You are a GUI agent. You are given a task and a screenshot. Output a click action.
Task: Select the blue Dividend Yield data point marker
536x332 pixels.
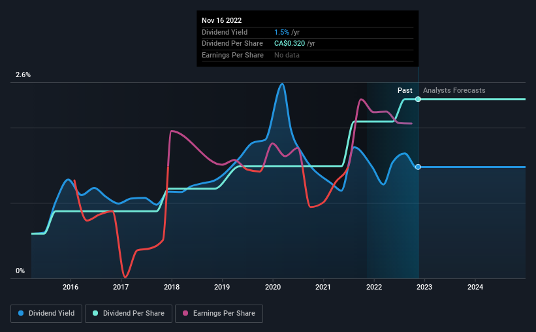coord(418,167)
